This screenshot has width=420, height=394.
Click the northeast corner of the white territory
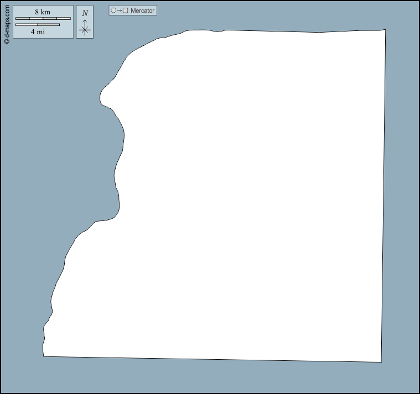click(x=383, y=31)
